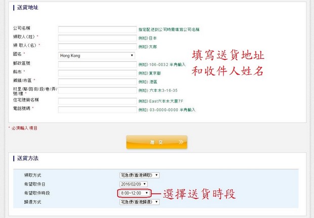The width and height of the screenshot is (314, 218).
Task: Click the 希望取件時段 label
Action: pyautogui.click(x=37, y=193)
